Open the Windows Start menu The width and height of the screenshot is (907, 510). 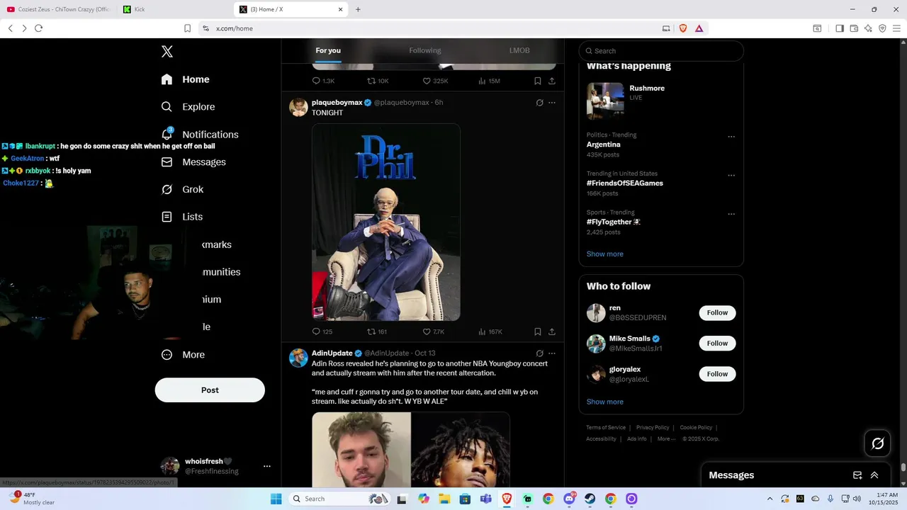pos(276,499)
